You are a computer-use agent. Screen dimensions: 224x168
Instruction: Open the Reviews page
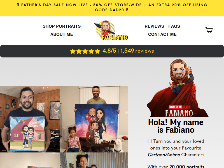pos(154,26)
